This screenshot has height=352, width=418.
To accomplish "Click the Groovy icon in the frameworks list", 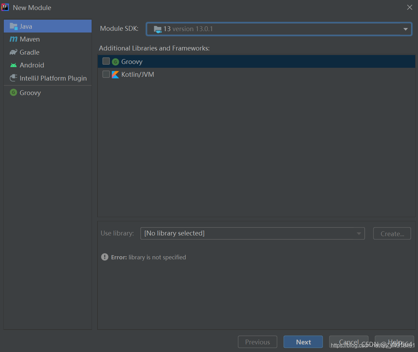I will [x=115, y=62].
